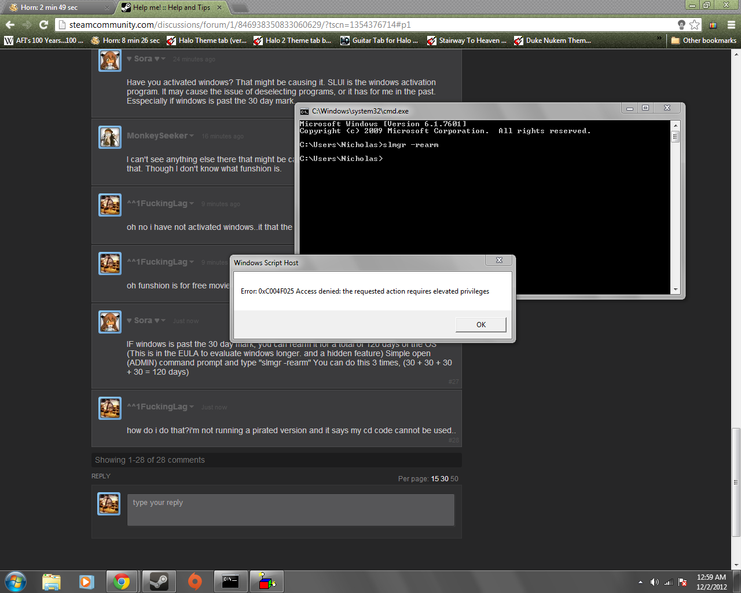
Task: Open the 'Guitar Tab for Halo' bookmark
Action: click(379, 41)
